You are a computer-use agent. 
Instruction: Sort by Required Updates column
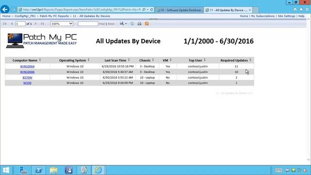point(250,60)
